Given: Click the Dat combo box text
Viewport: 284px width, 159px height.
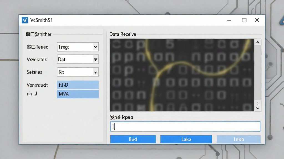Looking at the screenshot, I should coord(62,60).
